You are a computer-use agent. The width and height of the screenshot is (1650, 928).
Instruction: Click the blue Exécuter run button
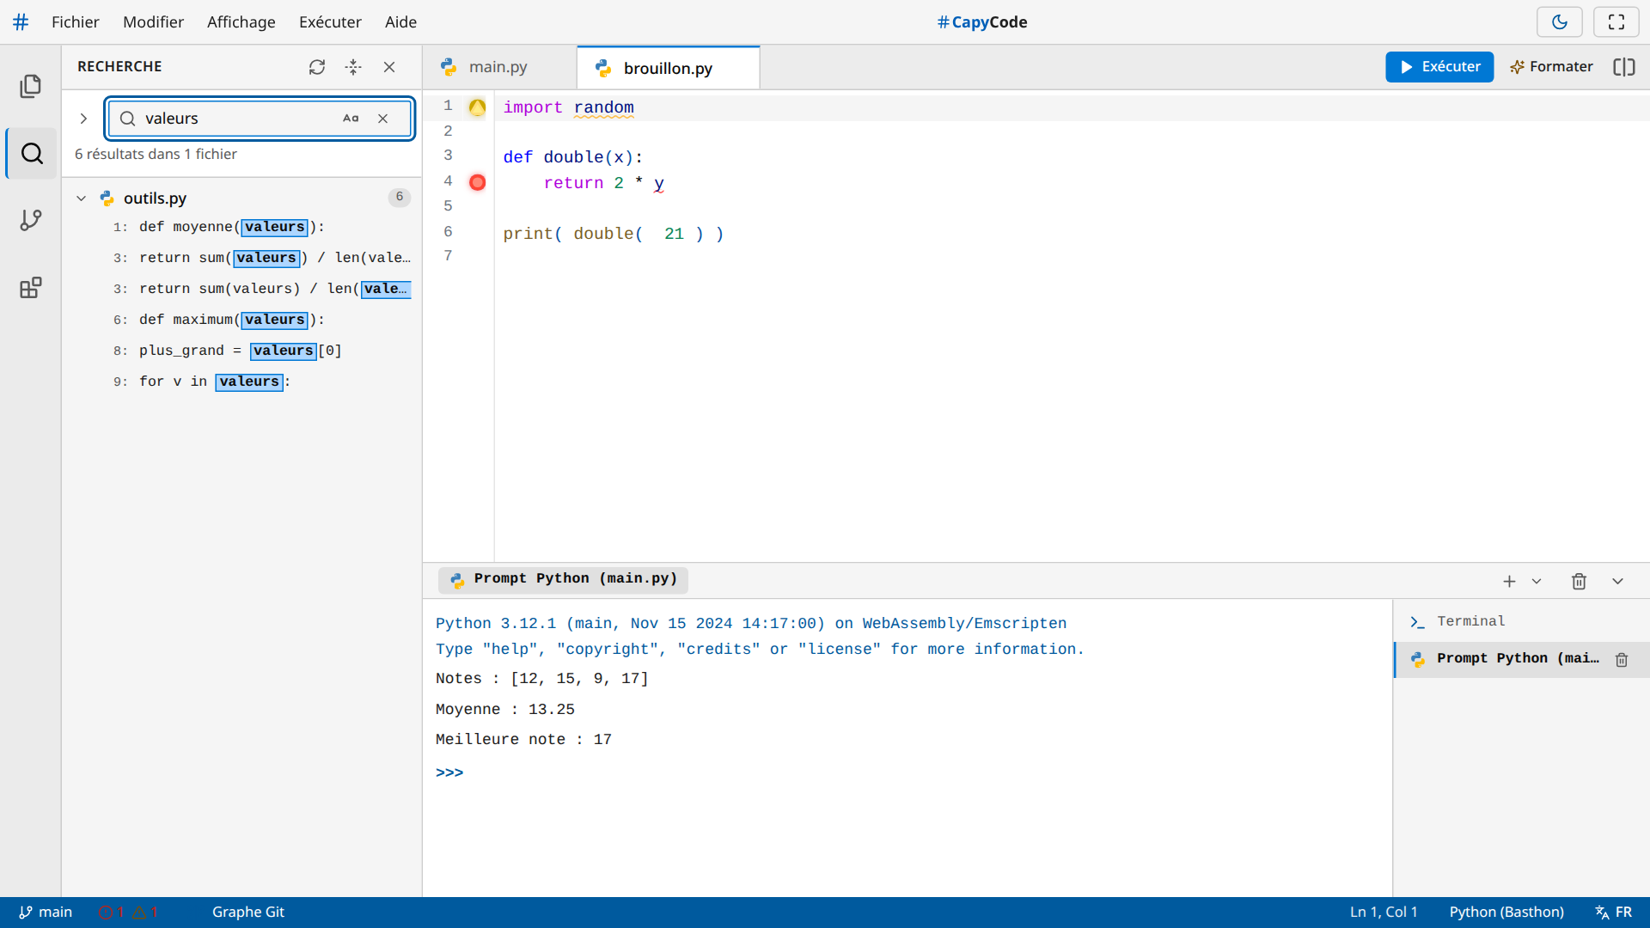(1439, 67)
